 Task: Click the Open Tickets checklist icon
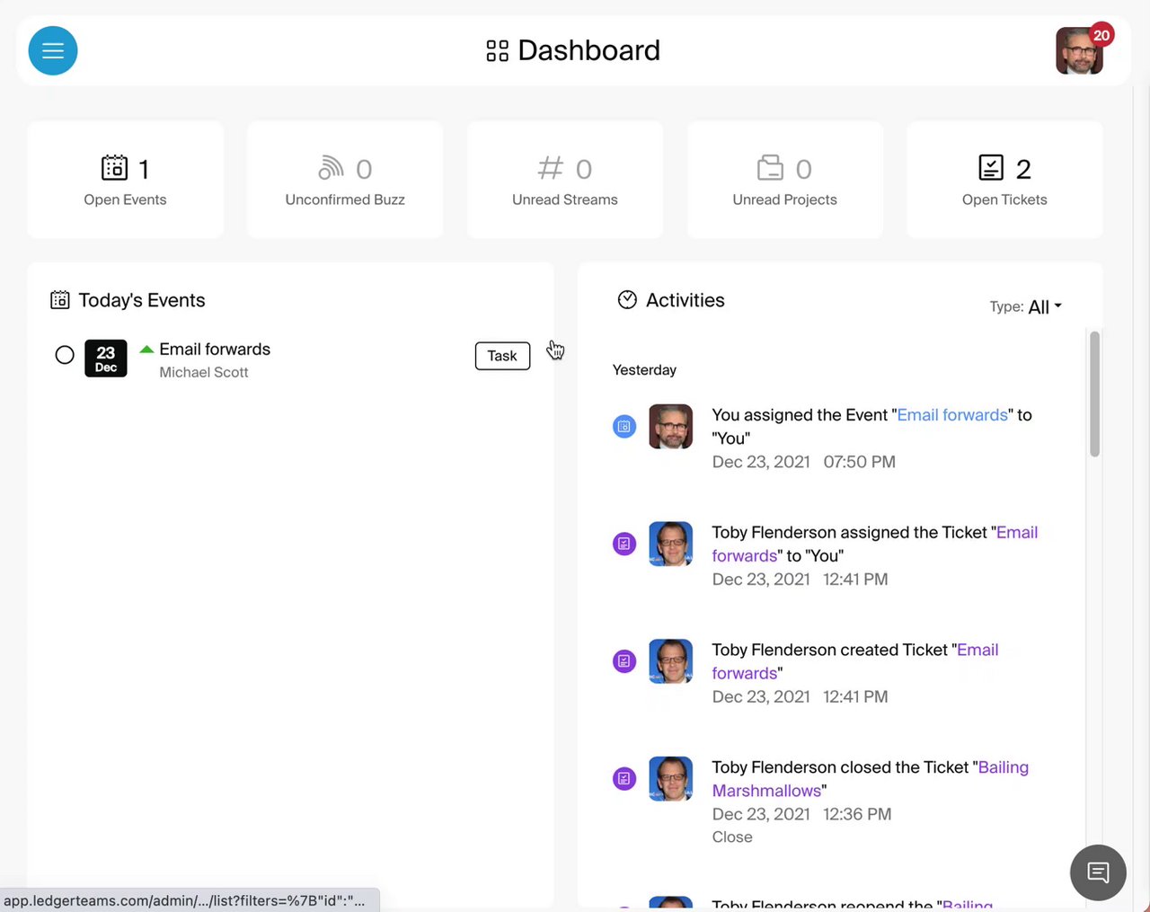[991, 168]
